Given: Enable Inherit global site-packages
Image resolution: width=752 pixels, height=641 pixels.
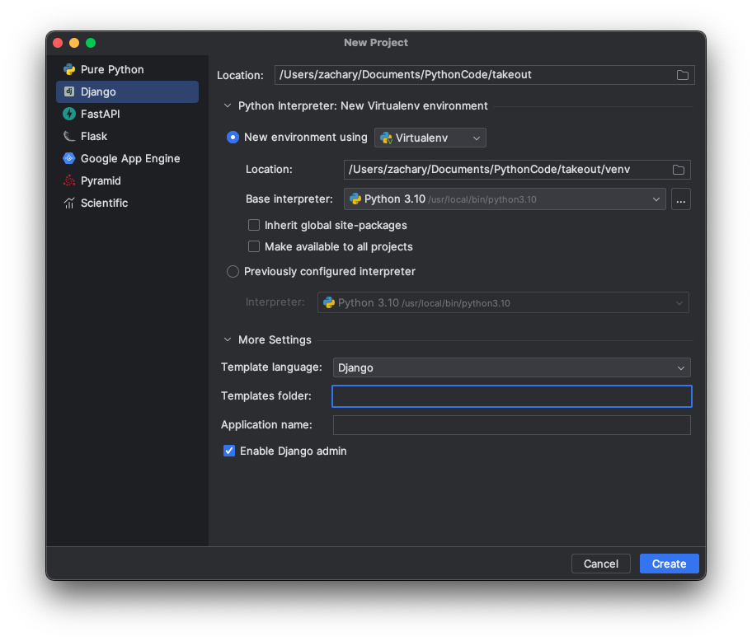Looking at the screenshot, I should 254,225.
